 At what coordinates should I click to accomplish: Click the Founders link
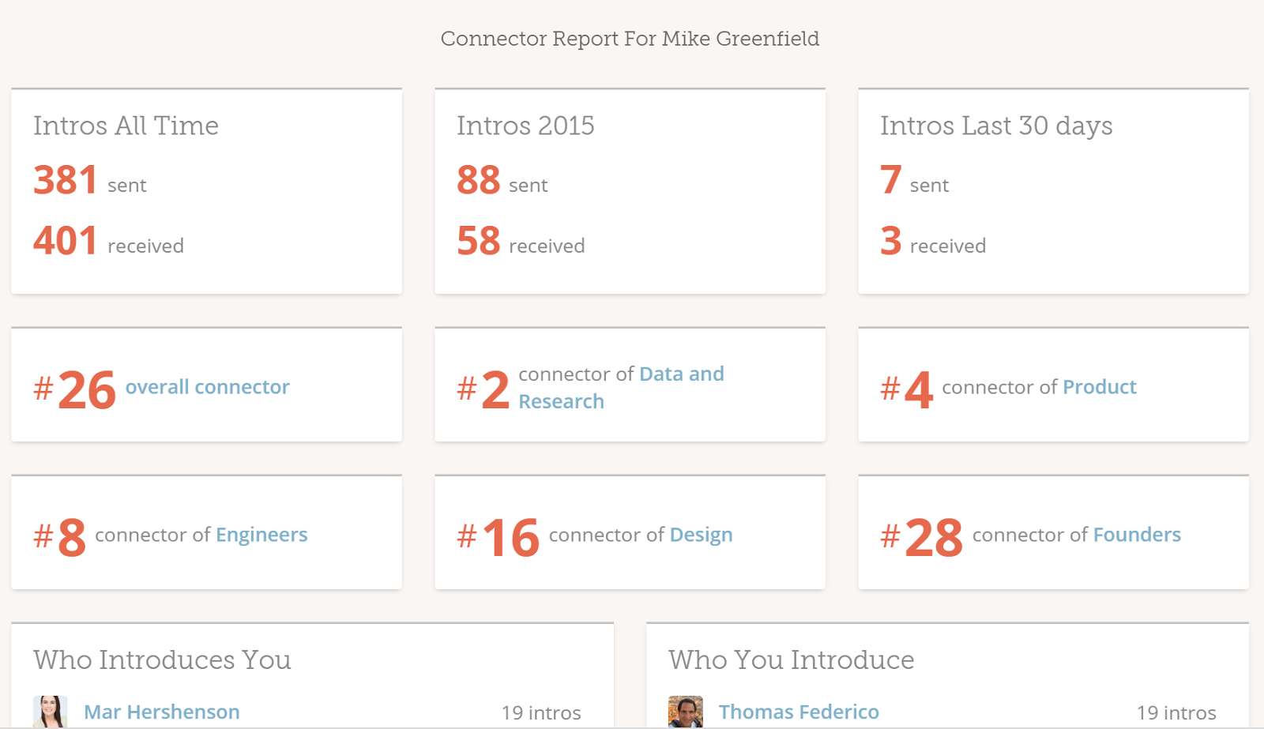1137,535
